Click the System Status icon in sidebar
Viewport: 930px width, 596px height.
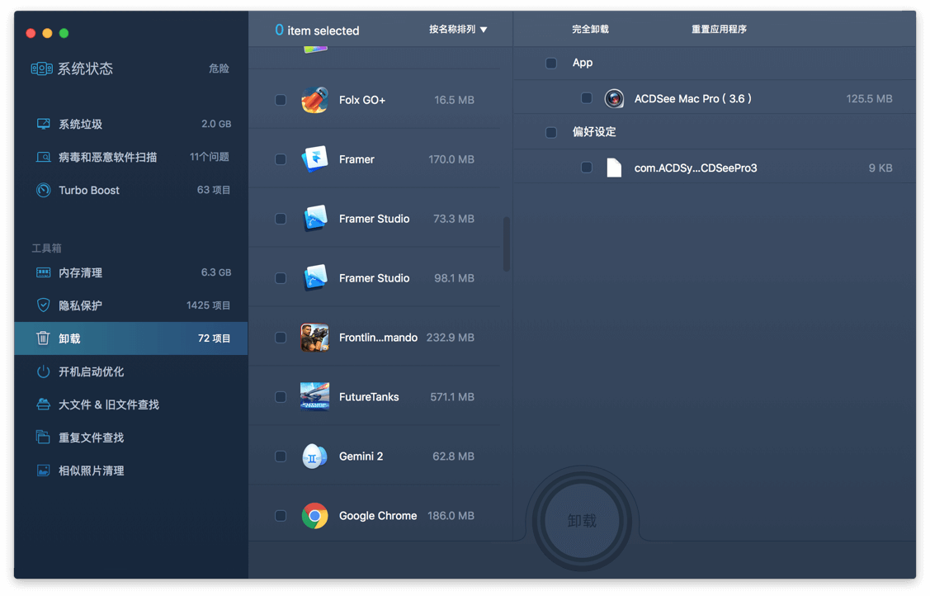[x=41, y=69]
